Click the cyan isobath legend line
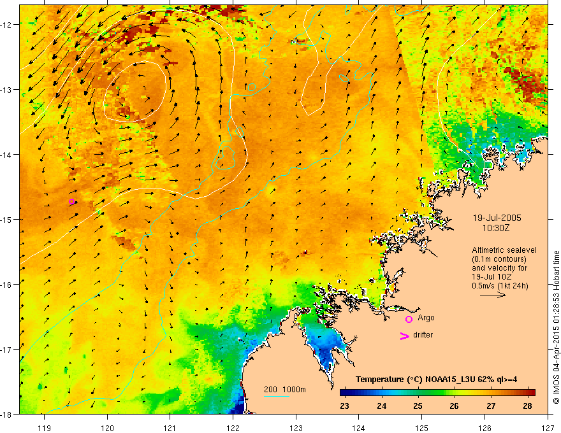The height and width of the screenshot is (433, 561). click(x=277, y=396)
